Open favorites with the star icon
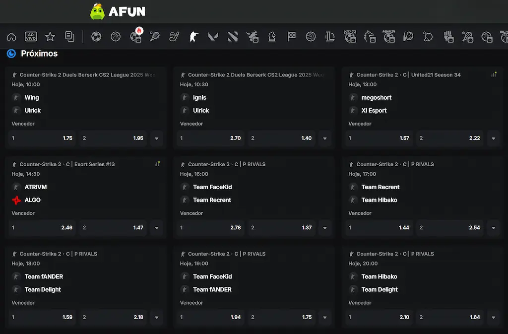Image resolution: width=508 pixels, height=334 pixels. [50, 37]
